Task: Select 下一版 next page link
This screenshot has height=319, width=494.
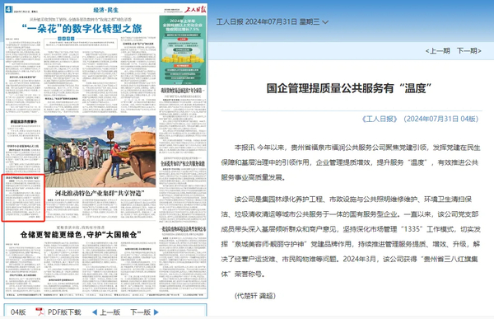Action: point(141,312)
